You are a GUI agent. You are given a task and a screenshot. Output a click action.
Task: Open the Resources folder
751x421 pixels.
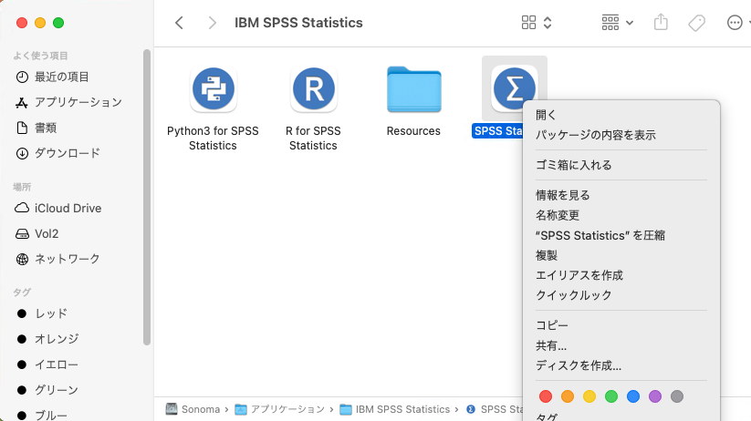pos(413,89)
